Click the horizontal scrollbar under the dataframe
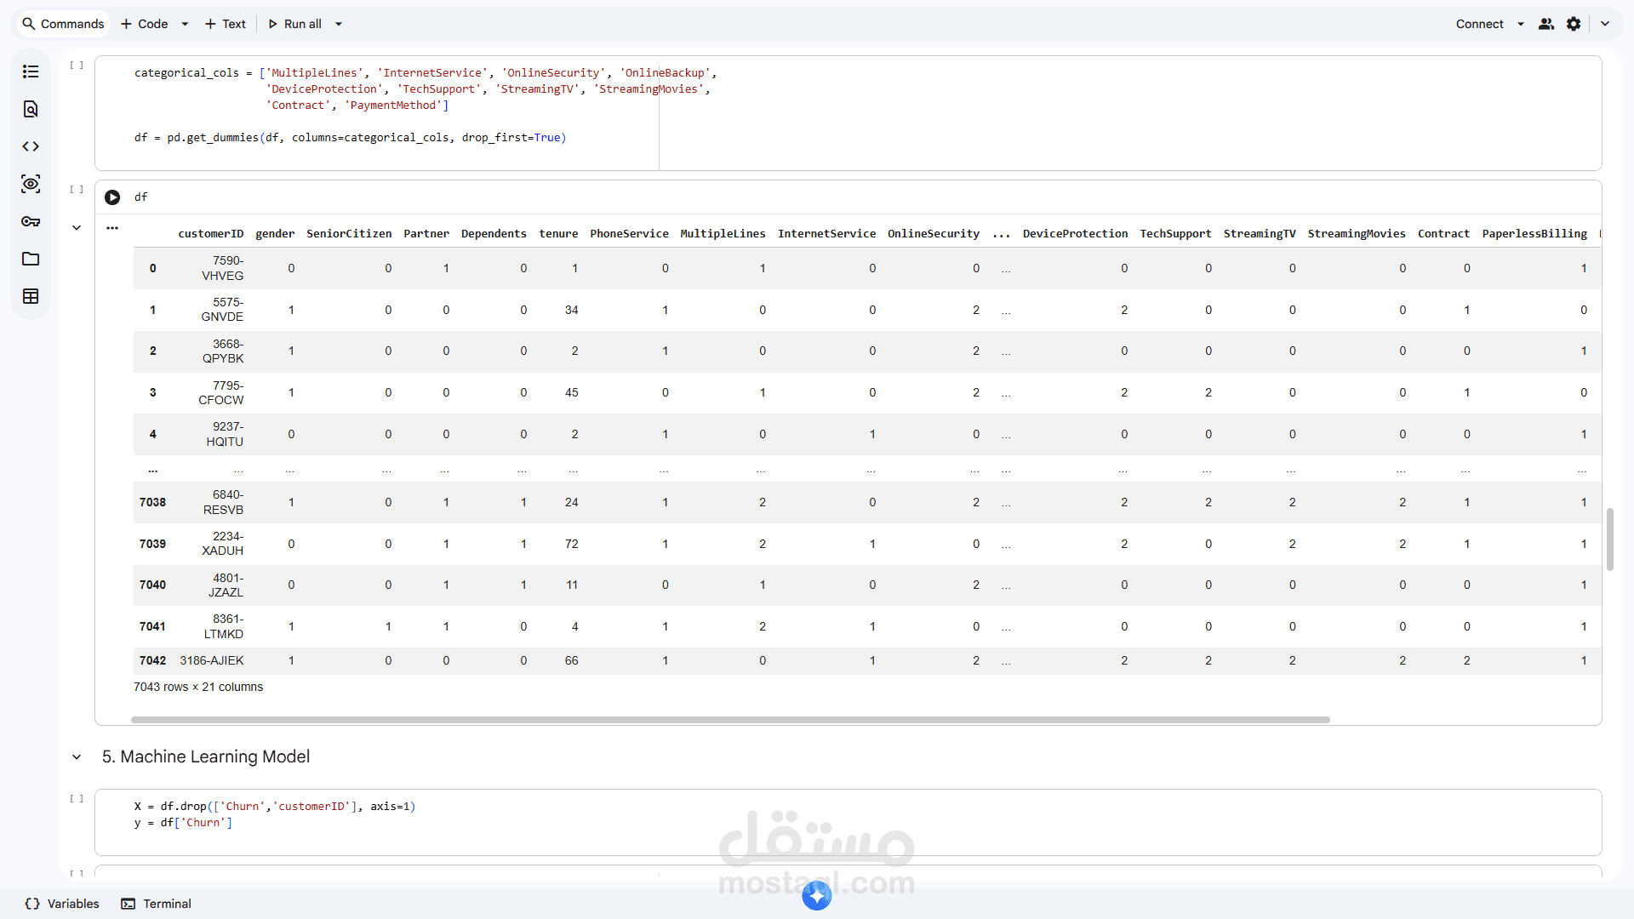Screen dimensions: 1634x919 click(729, 720)
